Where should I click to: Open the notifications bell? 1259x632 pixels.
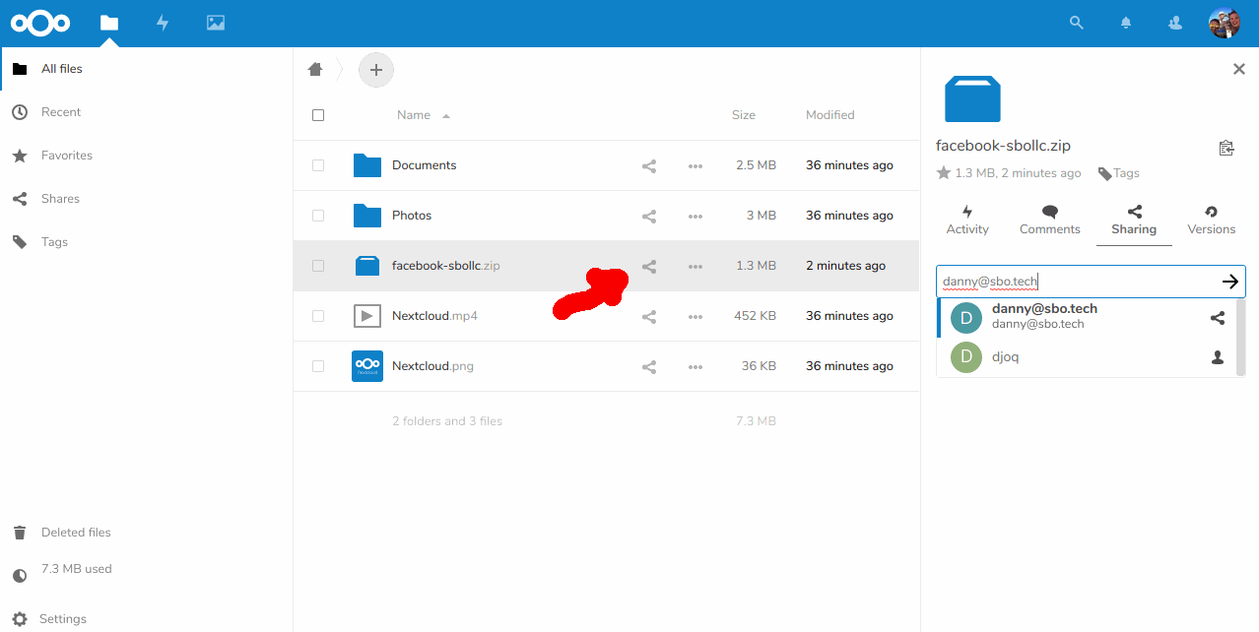pyautogui.click(x=1125, y=23)
